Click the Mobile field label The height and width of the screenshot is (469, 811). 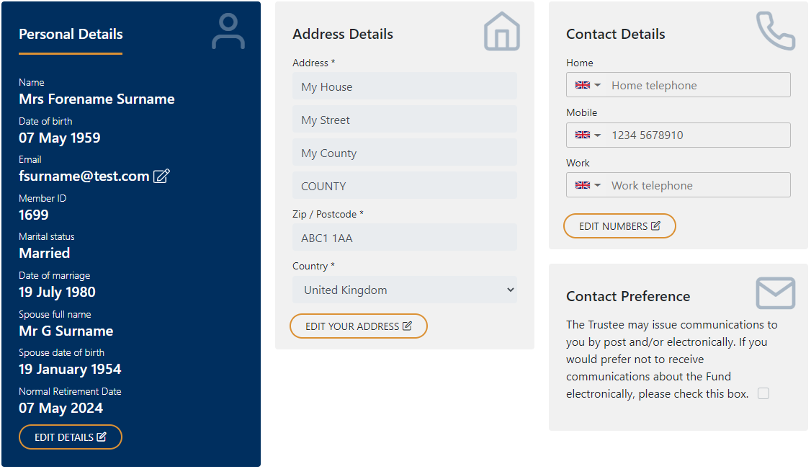coord(581,112)
